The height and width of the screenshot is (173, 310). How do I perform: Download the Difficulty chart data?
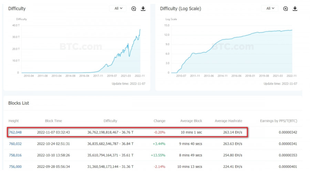pos(143,9)
